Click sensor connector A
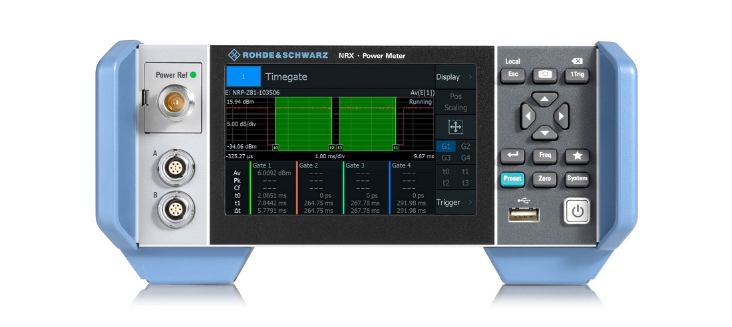 [174, 168]
